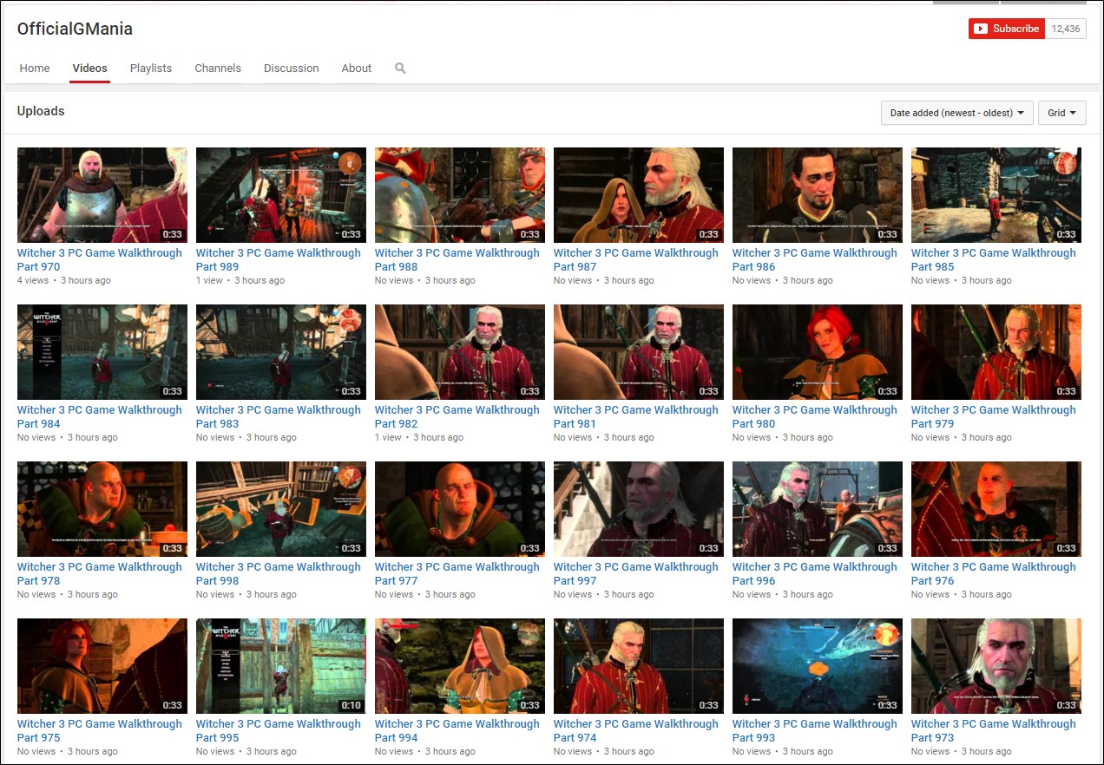Screen dimensions: 1104x765
Task: Click the Walkthrough Part 973 title link
Action: coord(994,731)
